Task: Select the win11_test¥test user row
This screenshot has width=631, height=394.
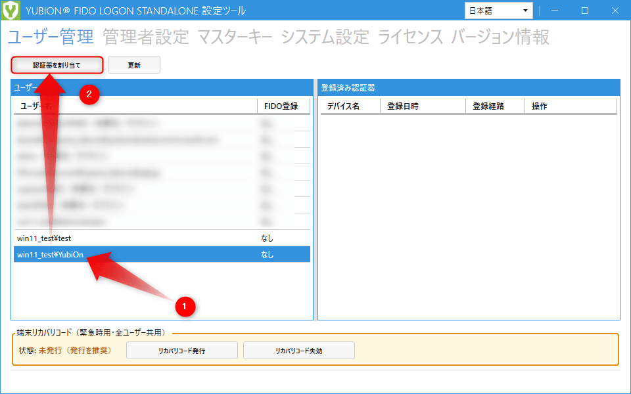Action: click(x=162, y=238)
